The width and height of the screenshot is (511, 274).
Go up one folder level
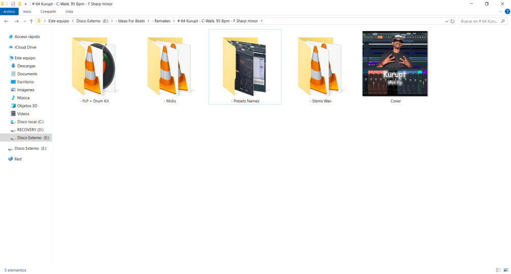(x=32, y=21)
